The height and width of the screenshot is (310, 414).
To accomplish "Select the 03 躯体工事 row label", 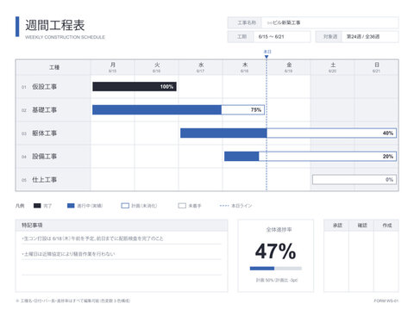I will pos(39,133).
